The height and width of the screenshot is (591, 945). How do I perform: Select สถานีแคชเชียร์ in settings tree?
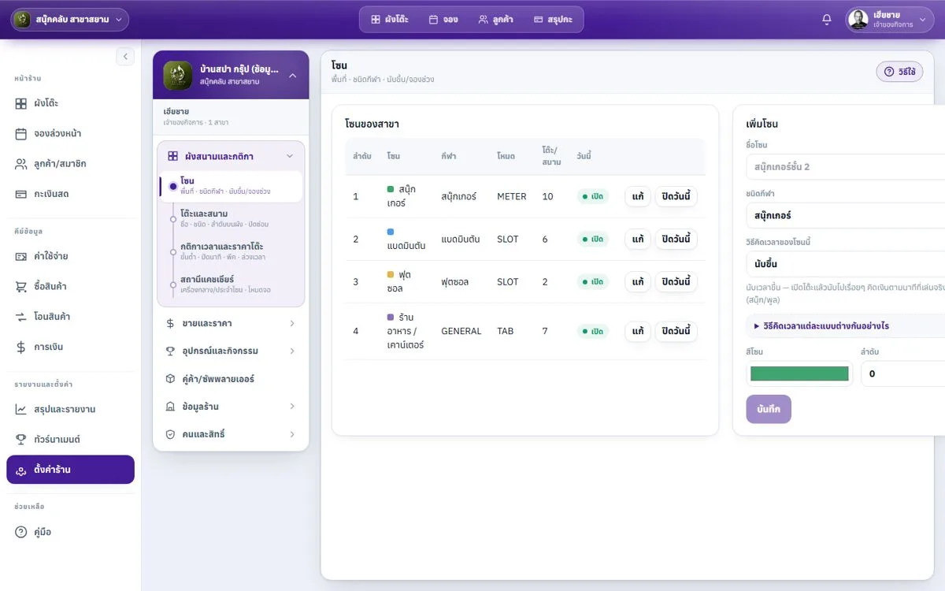(232, 284)
